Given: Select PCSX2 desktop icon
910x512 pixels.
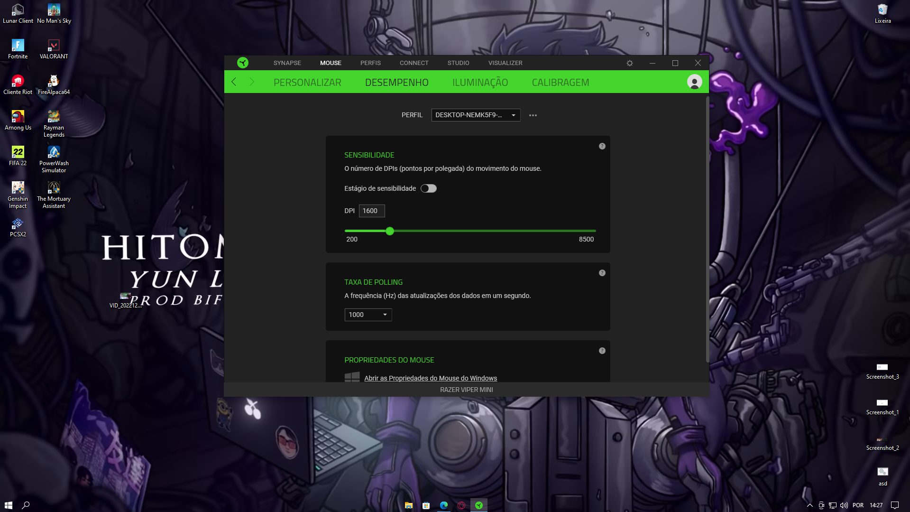Looking at the screenshot, I should 18,227.
